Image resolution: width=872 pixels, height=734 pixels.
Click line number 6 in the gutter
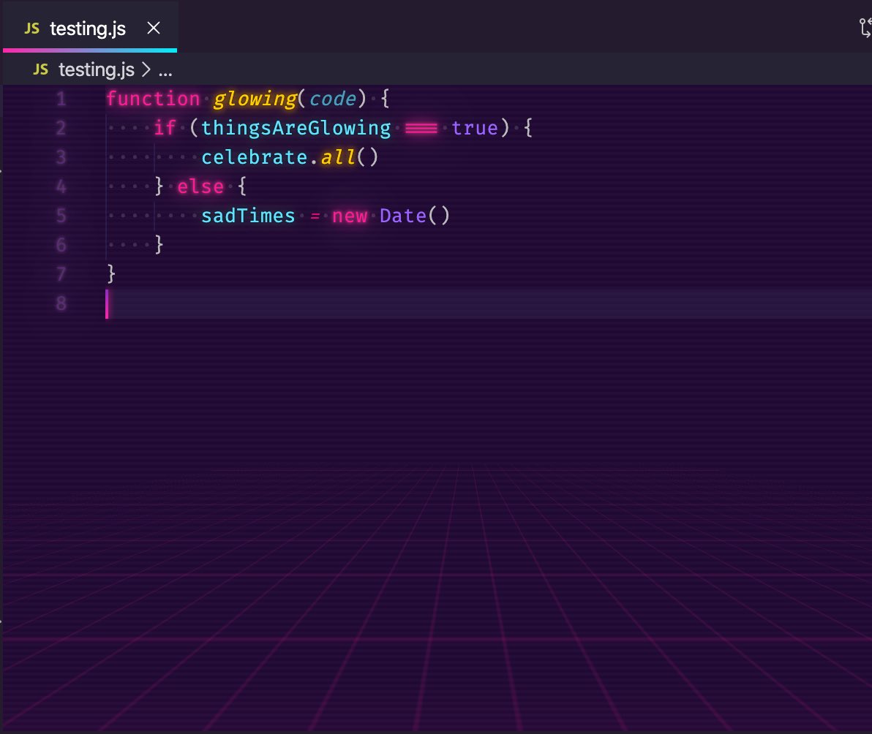pos(61,245)
